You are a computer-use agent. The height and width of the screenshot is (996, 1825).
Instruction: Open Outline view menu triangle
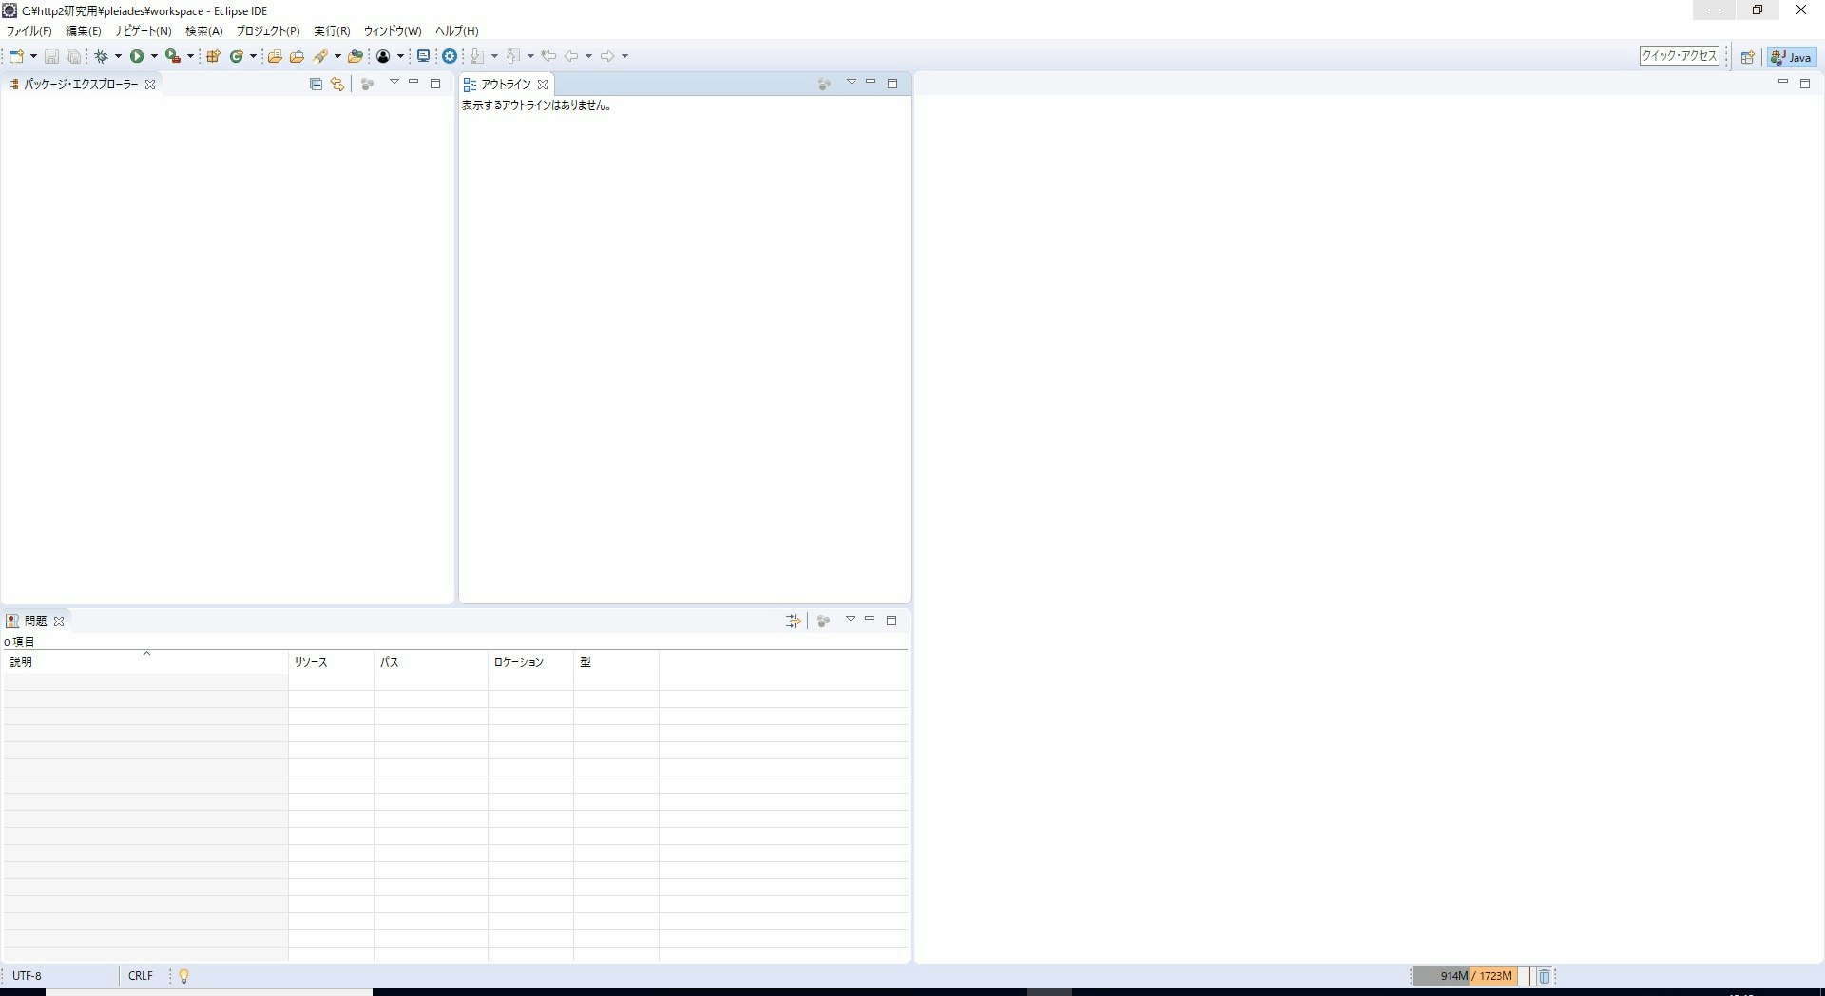[852, 83]
